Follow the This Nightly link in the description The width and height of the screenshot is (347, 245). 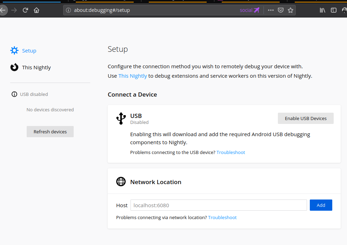pos(133,76)
